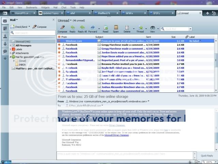Open the Downloads panel icon in sidebar
The height and width of the screenshot is (164, 218).
click(x=5, y=44)
